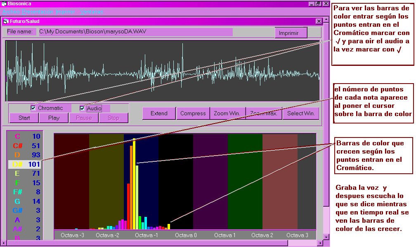The width and height of the screenshot is (416, 247).
Task: Click Play to hear the audio
Action: pyautogui.click(x=54, y=118)
